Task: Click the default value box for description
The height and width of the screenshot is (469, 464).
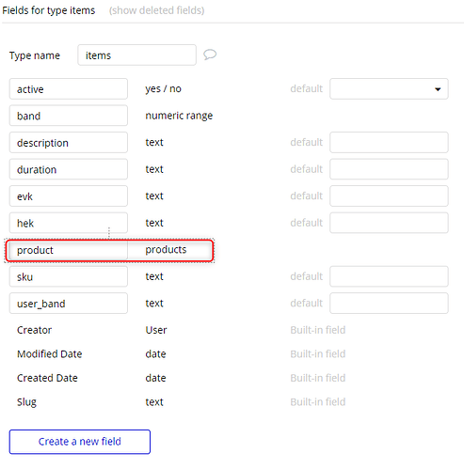Action: point(389,143)
